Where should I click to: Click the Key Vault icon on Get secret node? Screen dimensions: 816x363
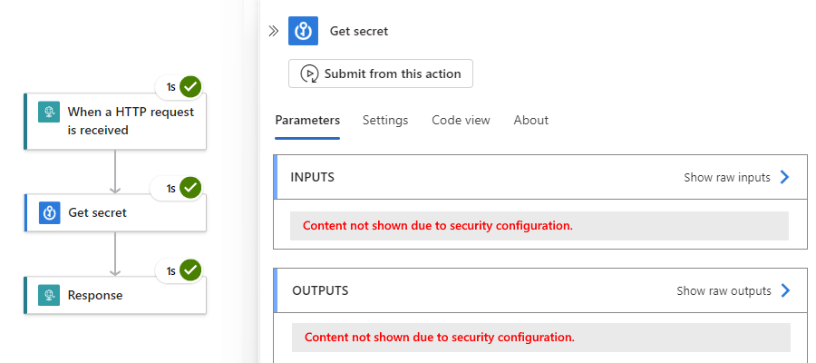click(x=48, y=212)
